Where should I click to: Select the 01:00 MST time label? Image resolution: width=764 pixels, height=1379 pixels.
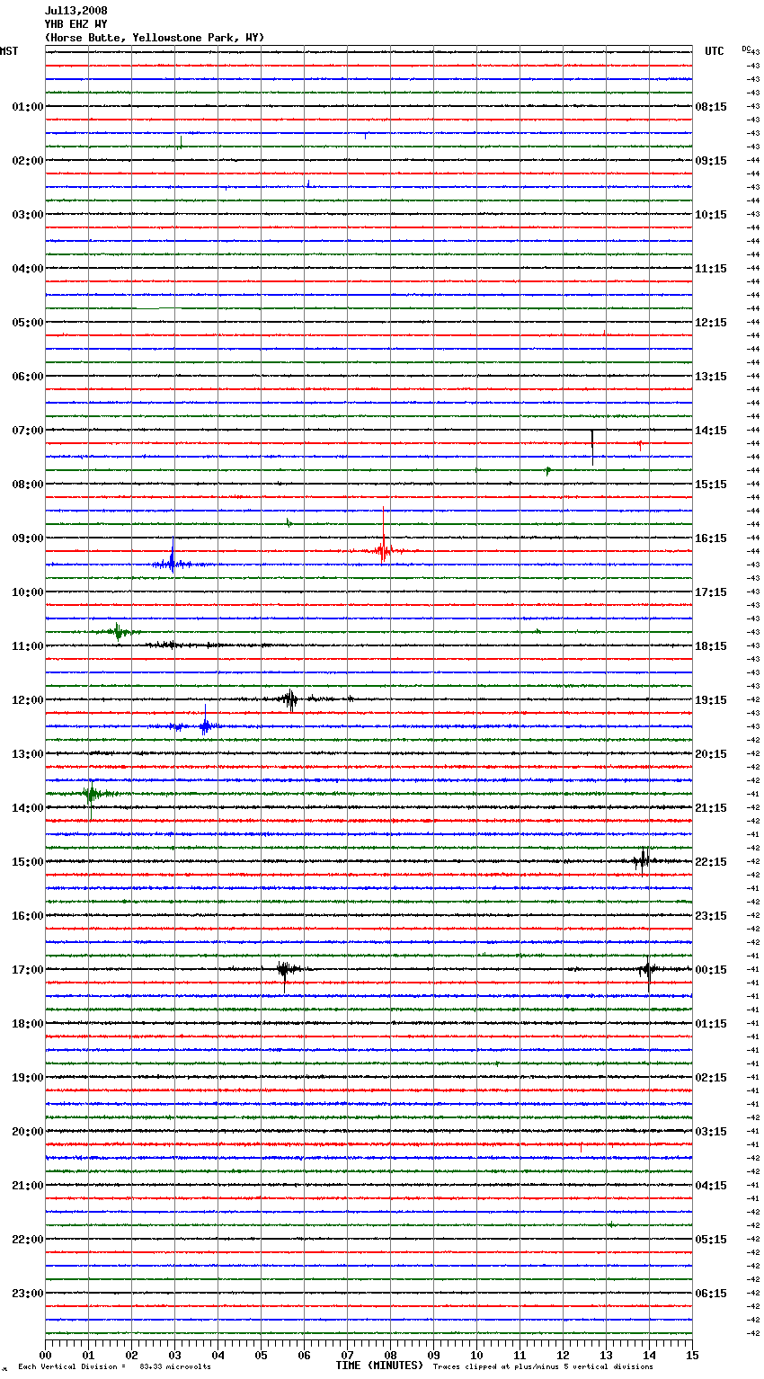[x=28, y=107]
